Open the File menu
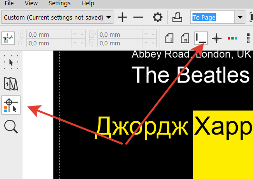253x179 pixels. tap(9, 3)
